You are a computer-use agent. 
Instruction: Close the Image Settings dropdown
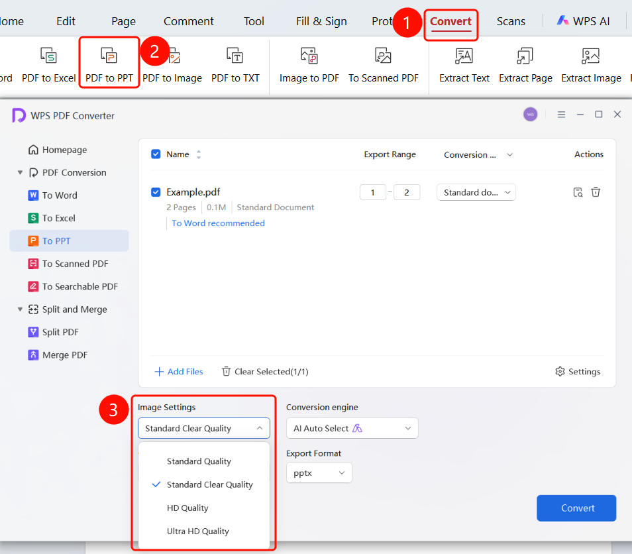204,428
